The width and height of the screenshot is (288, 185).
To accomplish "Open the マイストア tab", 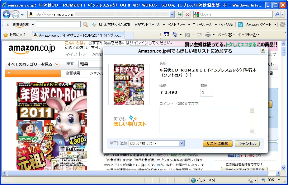I will [x=75, y=54].
